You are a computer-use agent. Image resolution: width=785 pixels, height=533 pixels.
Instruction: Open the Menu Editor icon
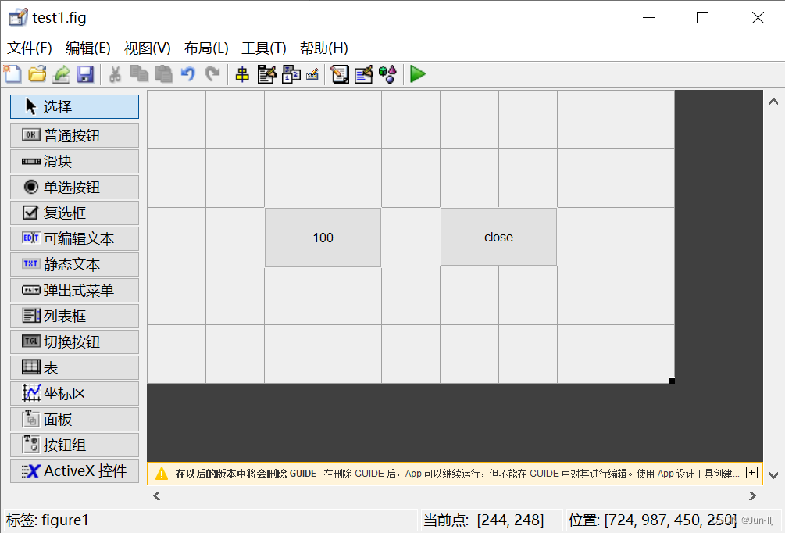tap(266, 74)
